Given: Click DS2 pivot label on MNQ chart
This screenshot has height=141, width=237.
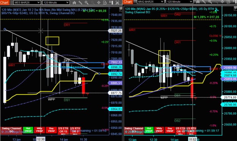Looking at the screenshot, I should pos(177,121).
